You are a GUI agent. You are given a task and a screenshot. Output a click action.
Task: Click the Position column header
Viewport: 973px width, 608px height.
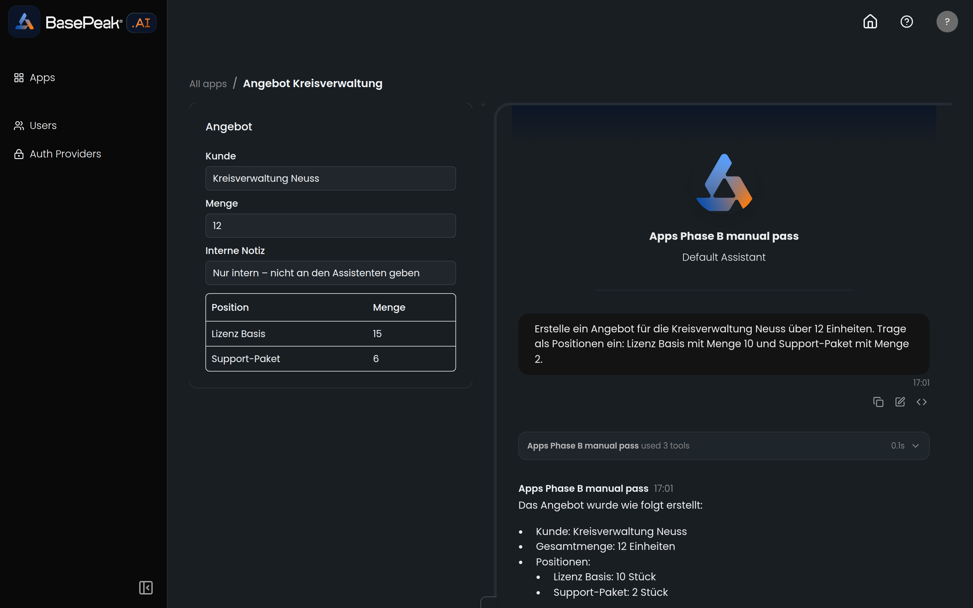(230, 307)
